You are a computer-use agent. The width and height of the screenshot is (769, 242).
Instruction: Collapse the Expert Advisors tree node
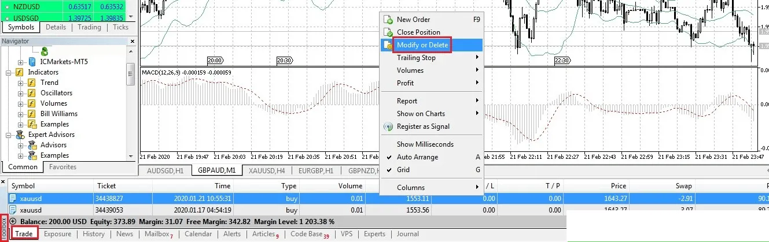pos(8,135)
